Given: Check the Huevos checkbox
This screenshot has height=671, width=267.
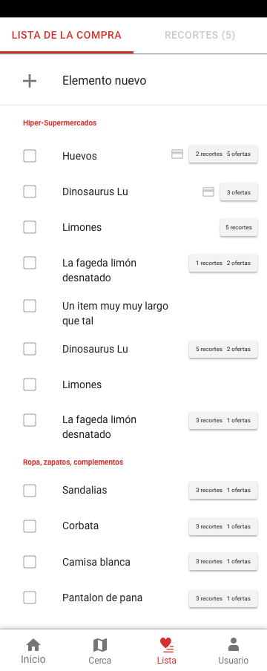Looking at the screenshot, I should point(30,156).
